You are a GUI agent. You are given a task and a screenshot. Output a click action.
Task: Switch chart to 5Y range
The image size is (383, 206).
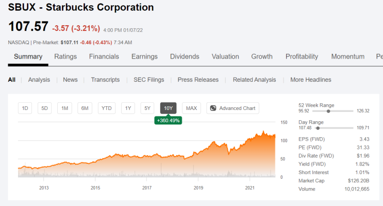point(147,108)
